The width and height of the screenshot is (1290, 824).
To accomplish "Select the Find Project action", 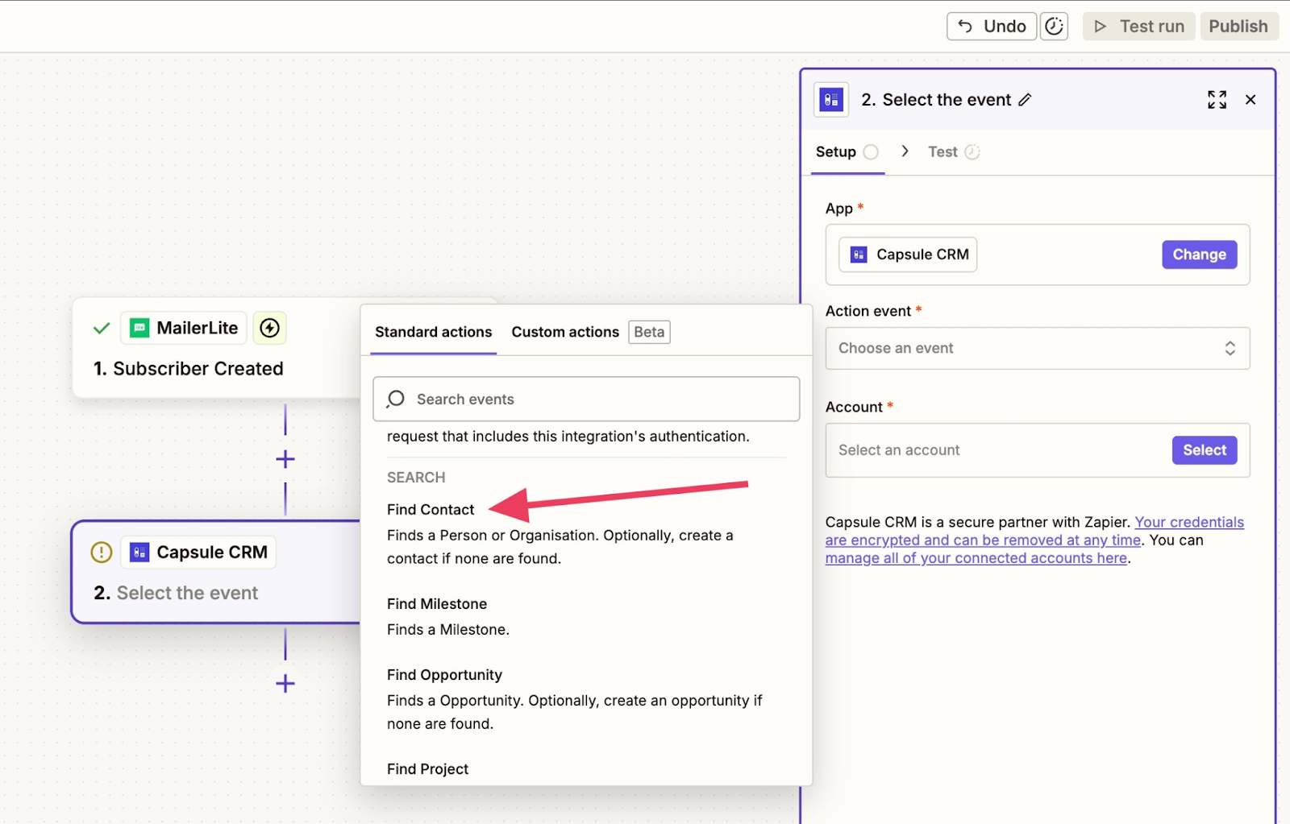I will click(x=427, y=769).
